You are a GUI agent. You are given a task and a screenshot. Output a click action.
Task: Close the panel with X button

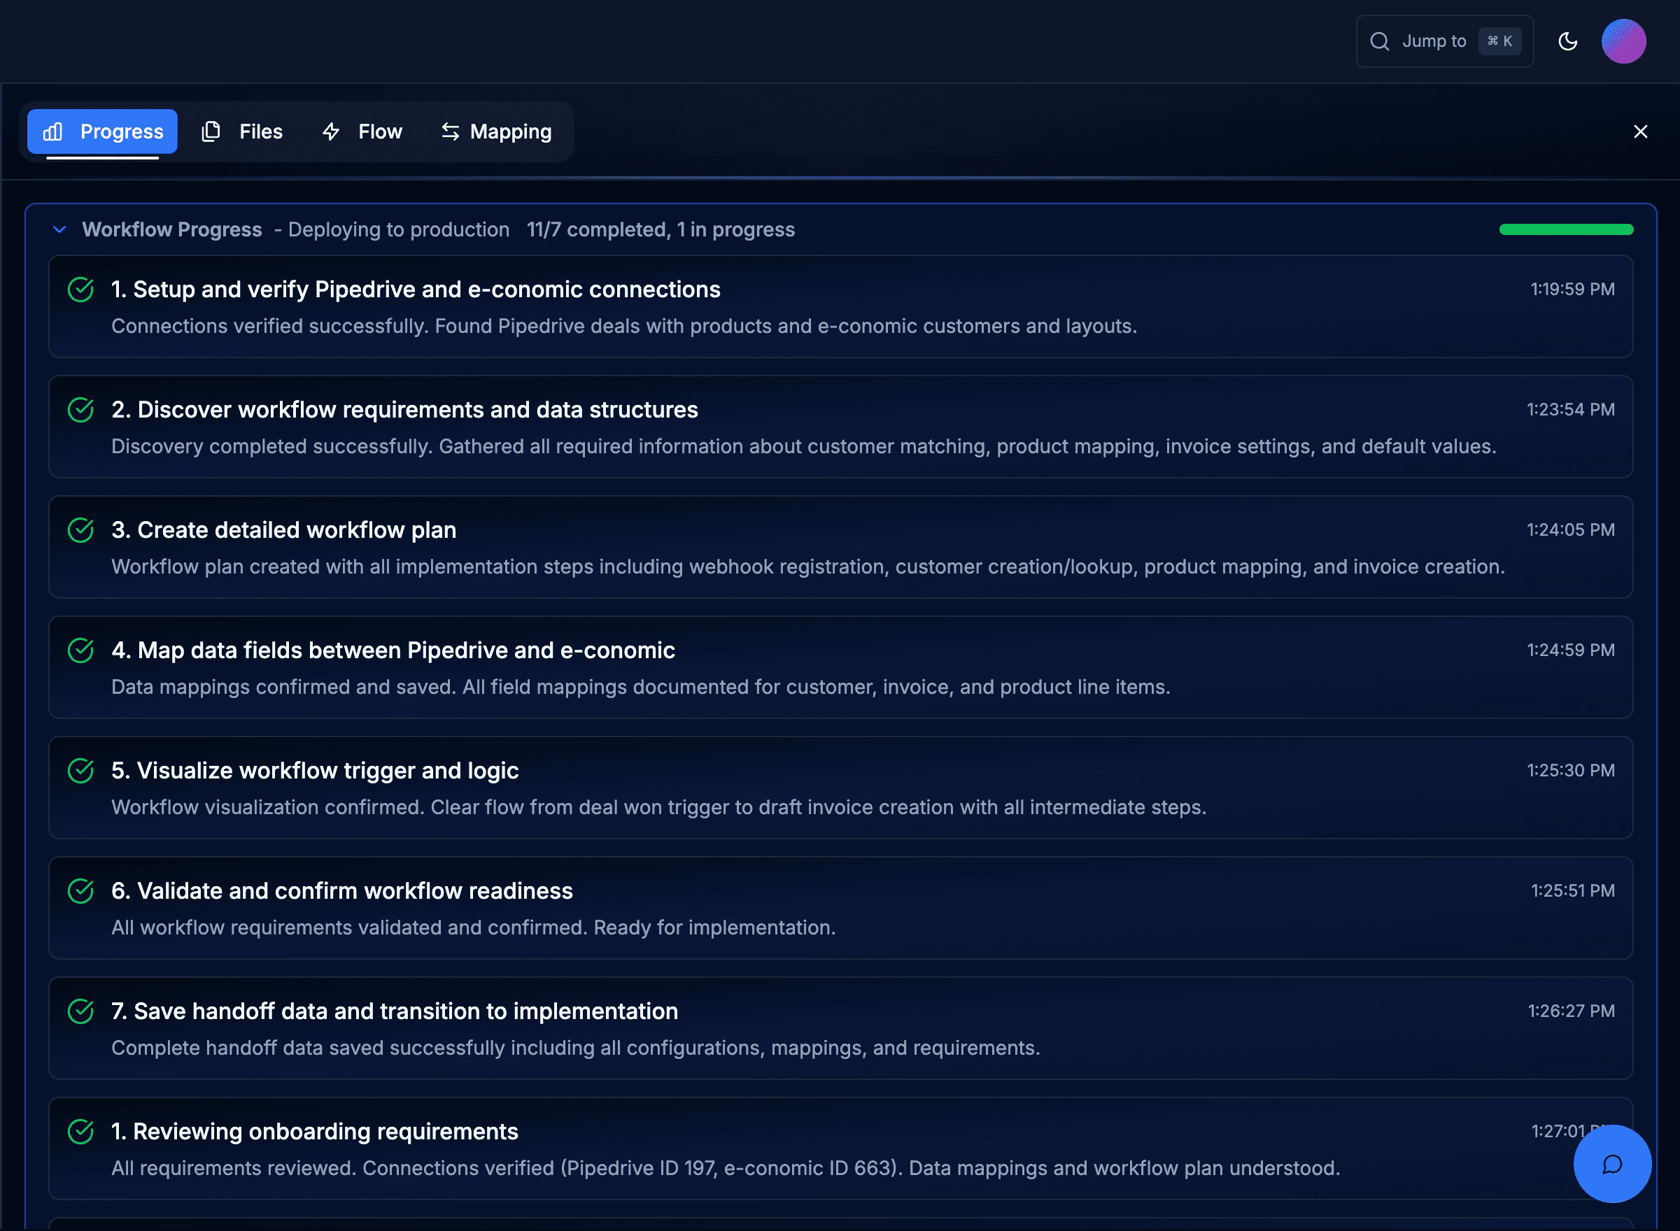pyautogui.click(x=1639, y=132)
